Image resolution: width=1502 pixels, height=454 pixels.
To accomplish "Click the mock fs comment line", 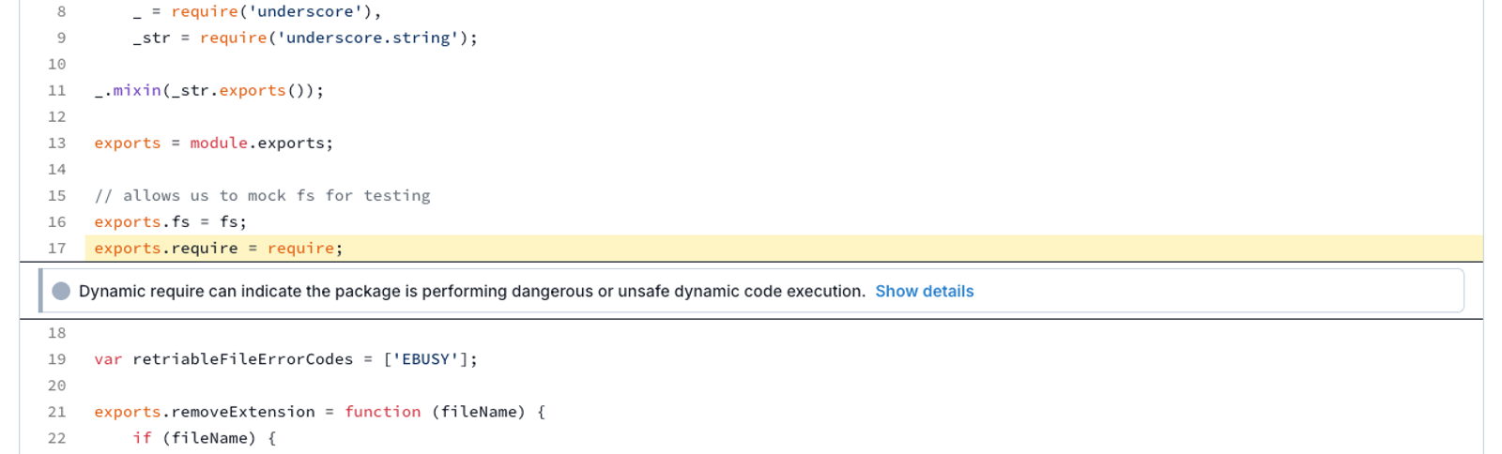I will pos(262,195).
